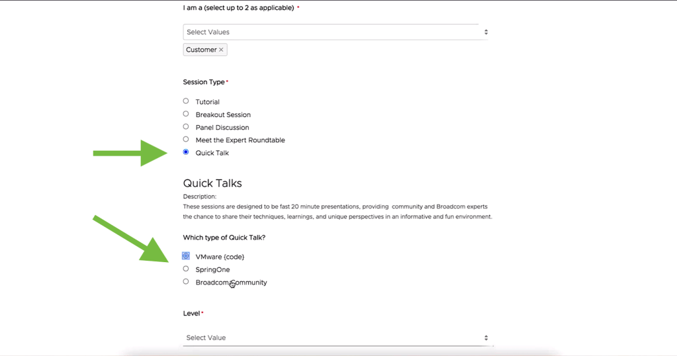
Task: Pick the Broadcom Community radio option
Action: 186,281
